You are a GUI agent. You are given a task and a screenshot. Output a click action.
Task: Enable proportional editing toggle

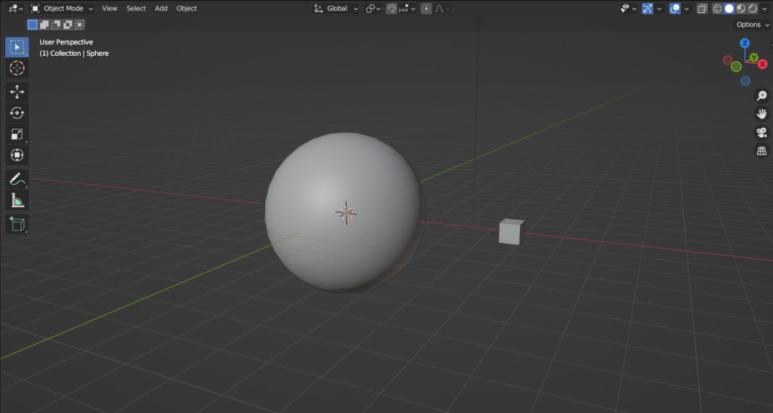427,9
